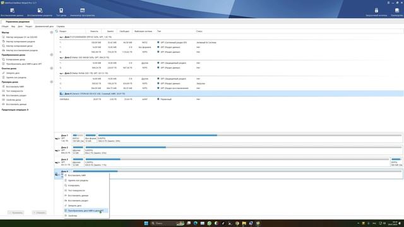Select Disk 3 C: NTFS partition bar in map
The image size is (404, 227).
[237, 162]
